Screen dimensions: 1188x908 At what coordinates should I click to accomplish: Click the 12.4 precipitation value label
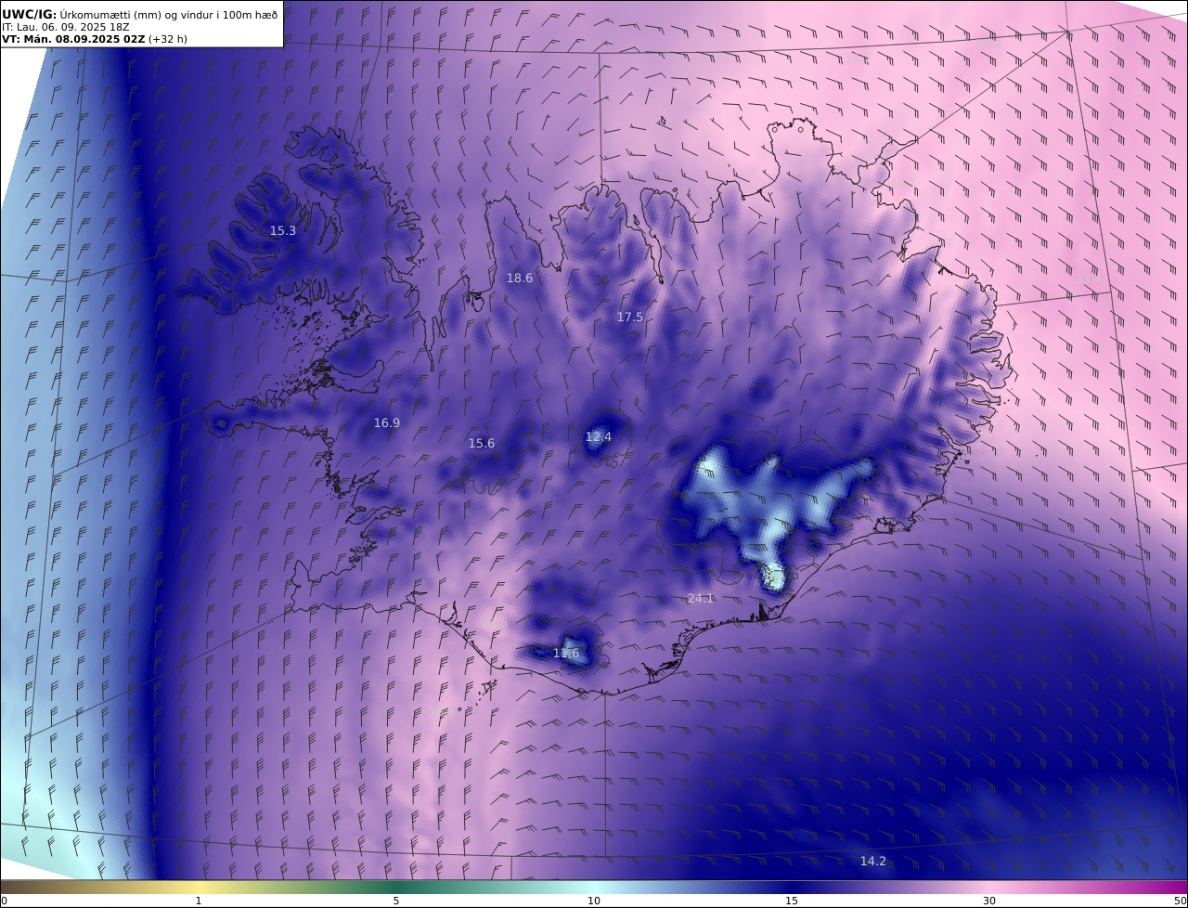[x=599, y=436]
